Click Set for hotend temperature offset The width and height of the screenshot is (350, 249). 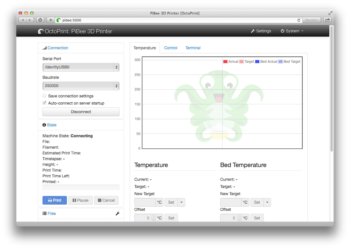171,218
